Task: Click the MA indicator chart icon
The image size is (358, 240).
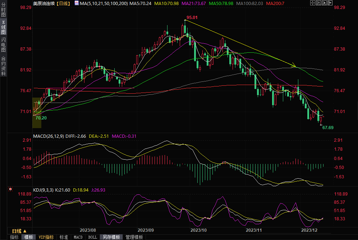Action: tap(77, 3)
